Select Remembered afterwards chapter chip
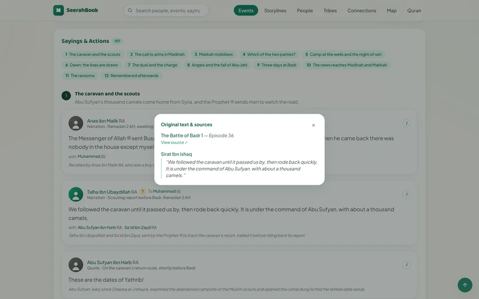 131,76
